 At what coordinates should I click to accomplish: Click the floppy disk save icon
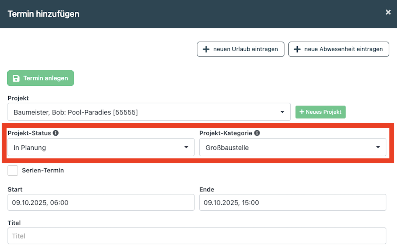(16, 78)
